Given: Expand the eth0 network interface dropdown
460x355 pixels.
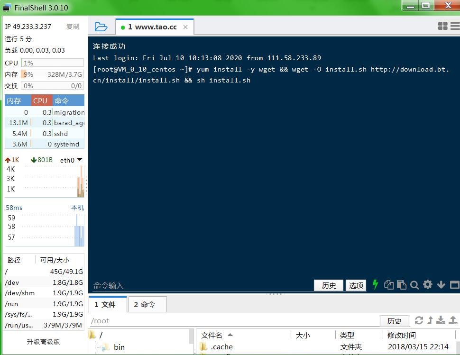Looking at the screenshot, I should 80,160.
